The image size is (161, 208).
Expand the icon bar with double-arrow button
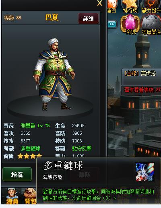(x=112, y=24)
